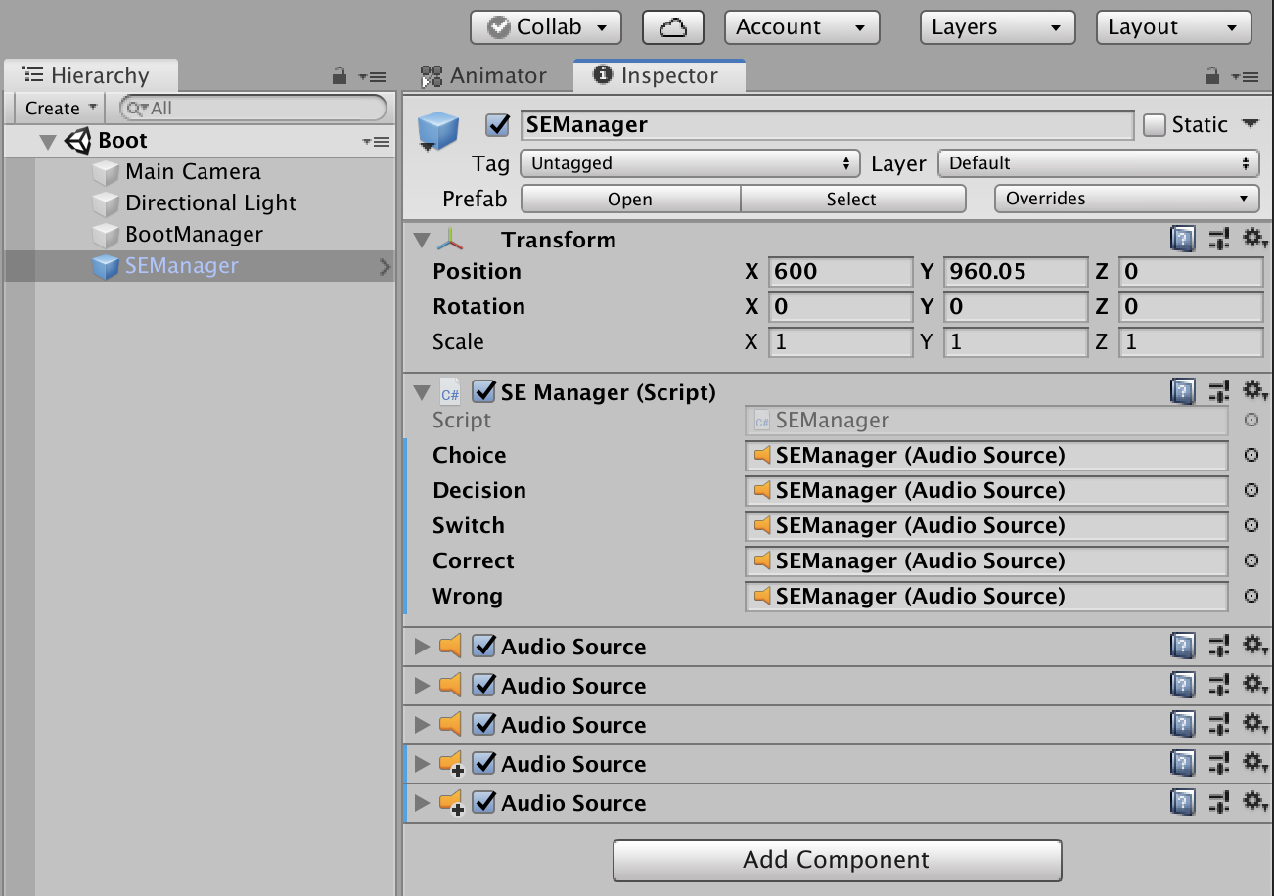Toggle the Static checkbox
Image resolution: width=1274 pixels, height=896 pixels.
pos(1155,125)
